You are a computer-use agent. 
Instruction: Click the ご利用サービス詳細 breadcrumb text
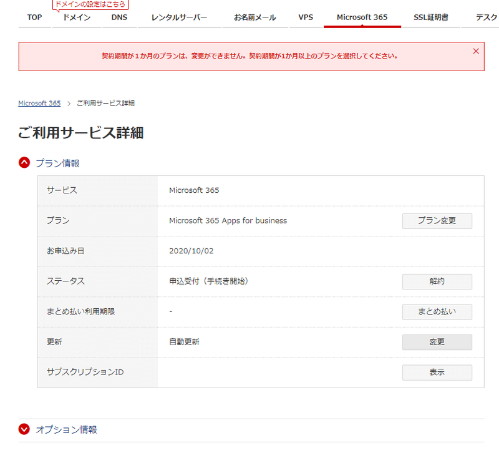tap(105, 103)
